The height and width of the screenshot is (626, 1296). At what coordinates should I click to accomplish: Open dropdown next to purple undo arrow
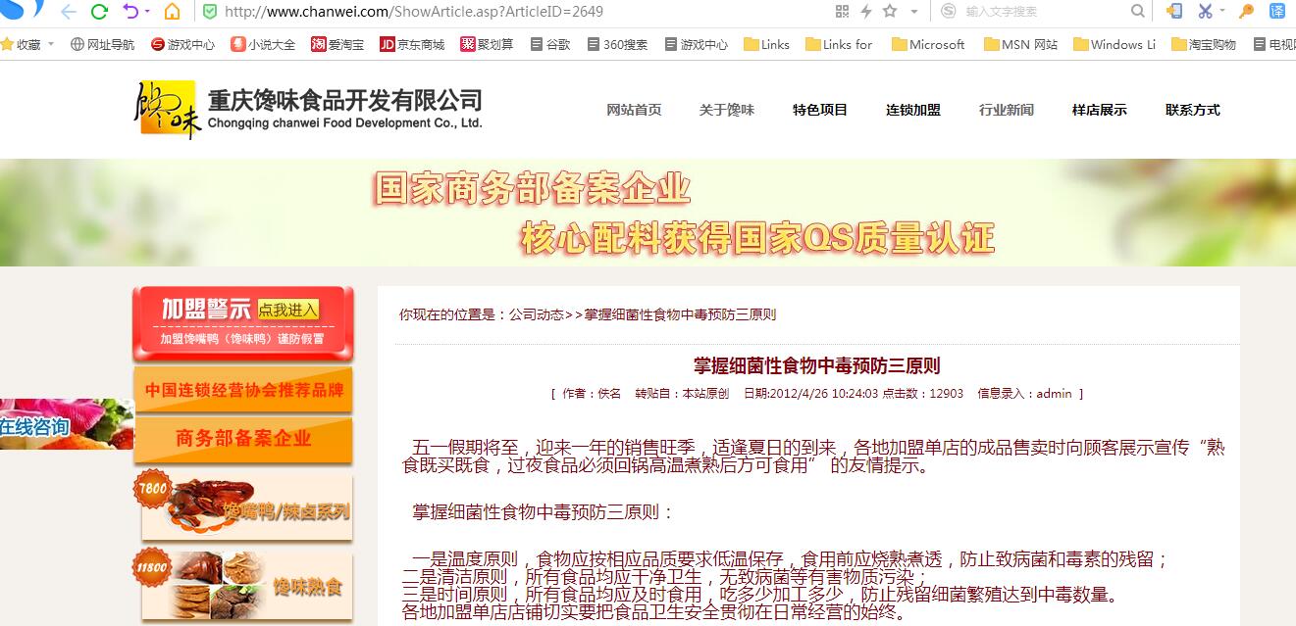(148, 12)
